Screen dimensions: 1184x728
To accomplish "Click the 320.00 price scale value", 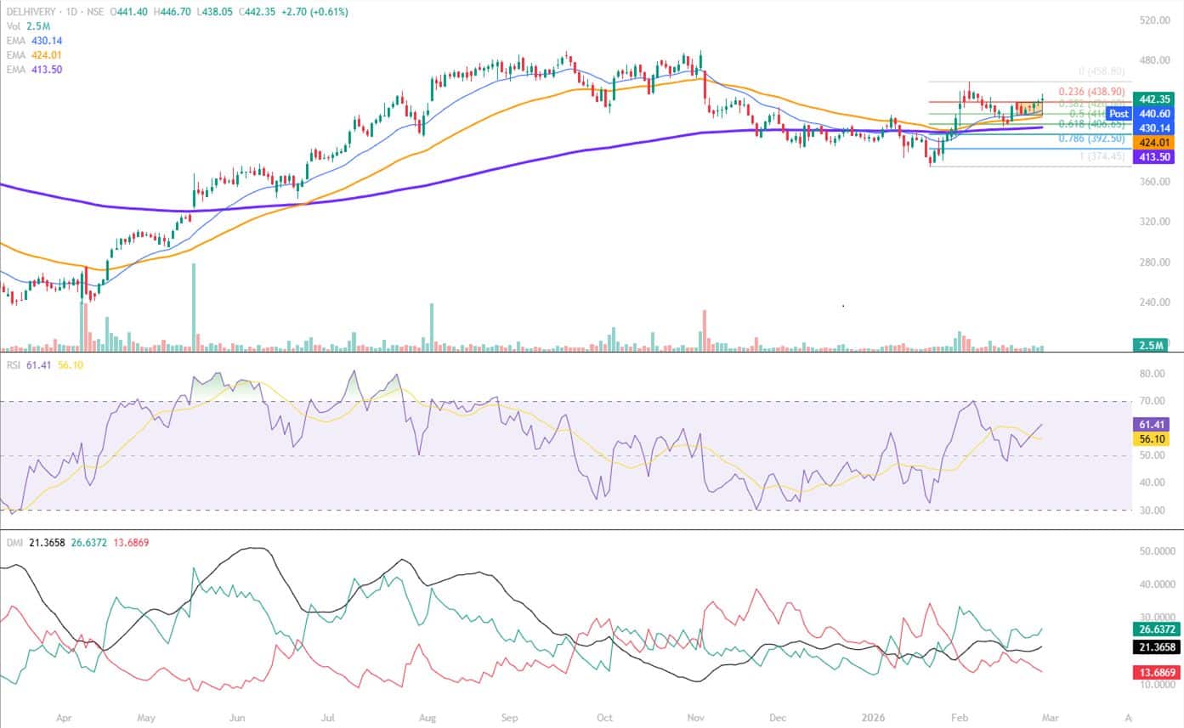I will pos(1156,222).
